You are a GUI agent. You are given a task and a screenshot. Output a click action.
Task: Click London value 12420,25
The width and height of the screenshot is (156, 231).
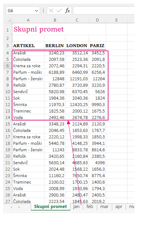tap(77, 105)
